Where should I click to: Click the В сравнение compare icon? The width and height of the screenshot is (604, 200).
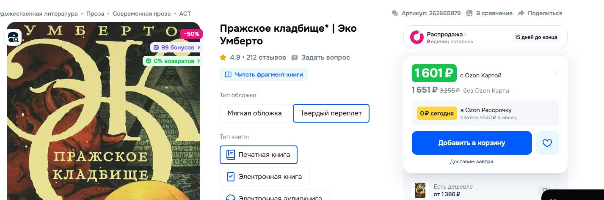(x=469, y=13)
